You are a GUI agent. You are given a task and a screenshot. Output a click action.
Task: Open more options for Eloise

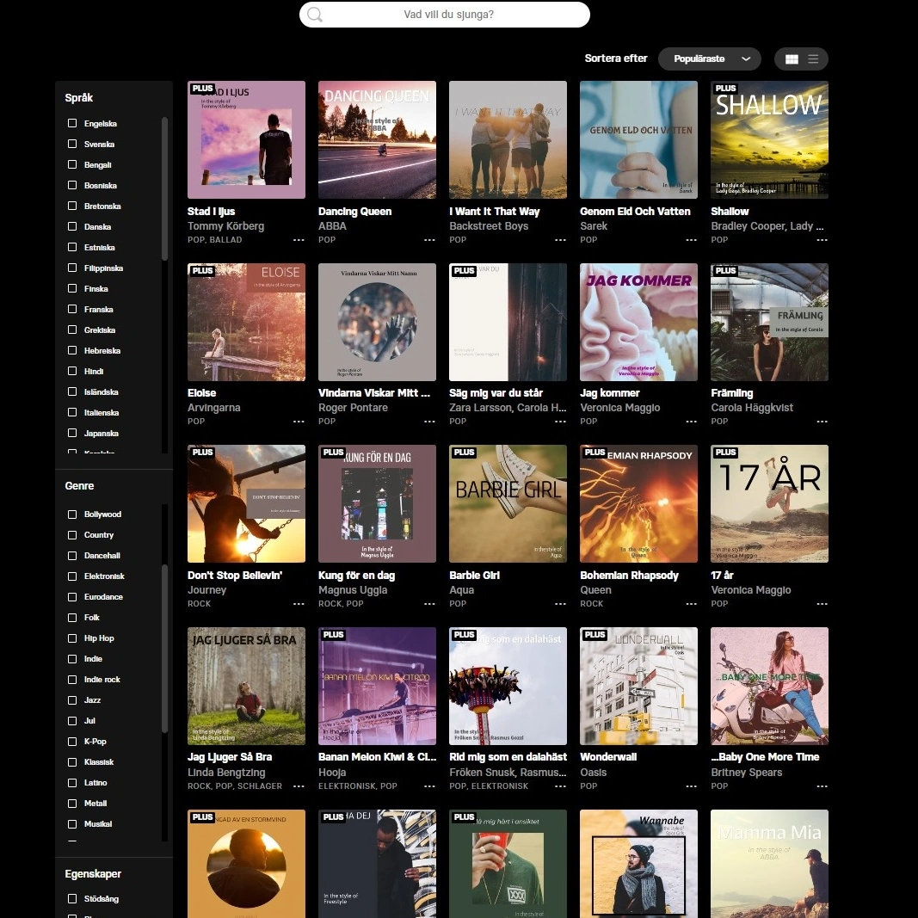tap(299, 422)
